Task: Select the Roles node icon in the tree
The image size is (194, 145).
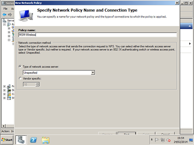Action: click(9, 24)
